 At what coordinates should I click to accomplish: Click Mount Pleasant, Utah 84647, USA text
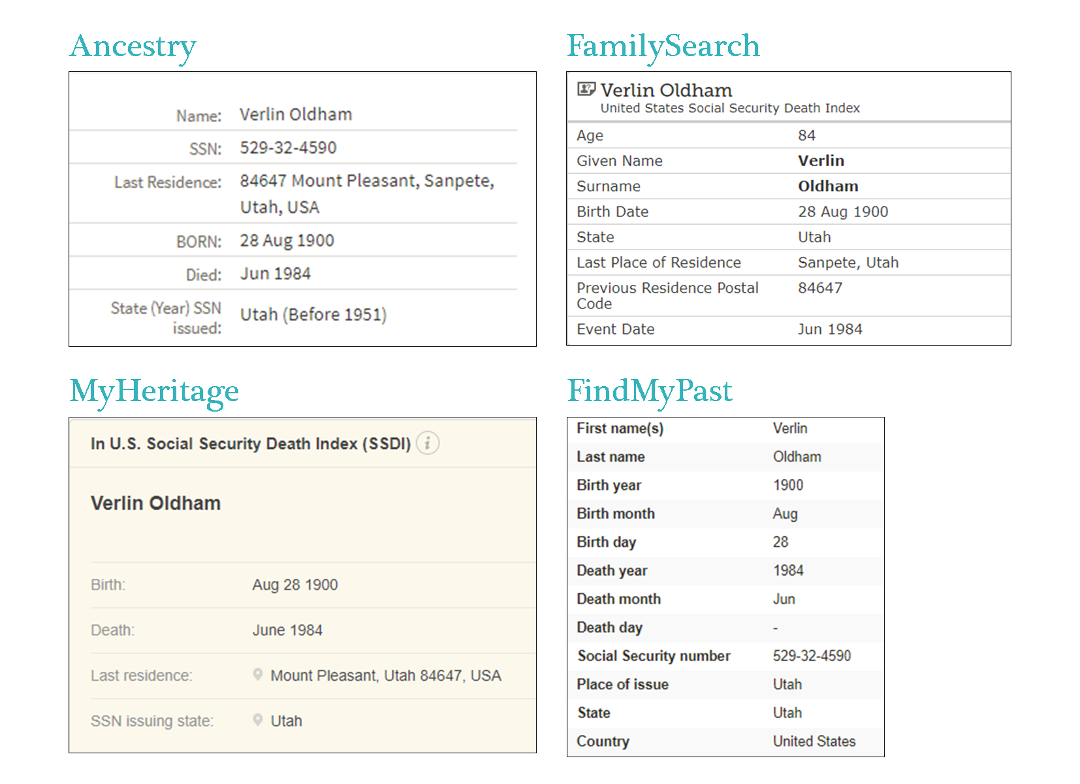pyautogui.click(x=386, y=676)
